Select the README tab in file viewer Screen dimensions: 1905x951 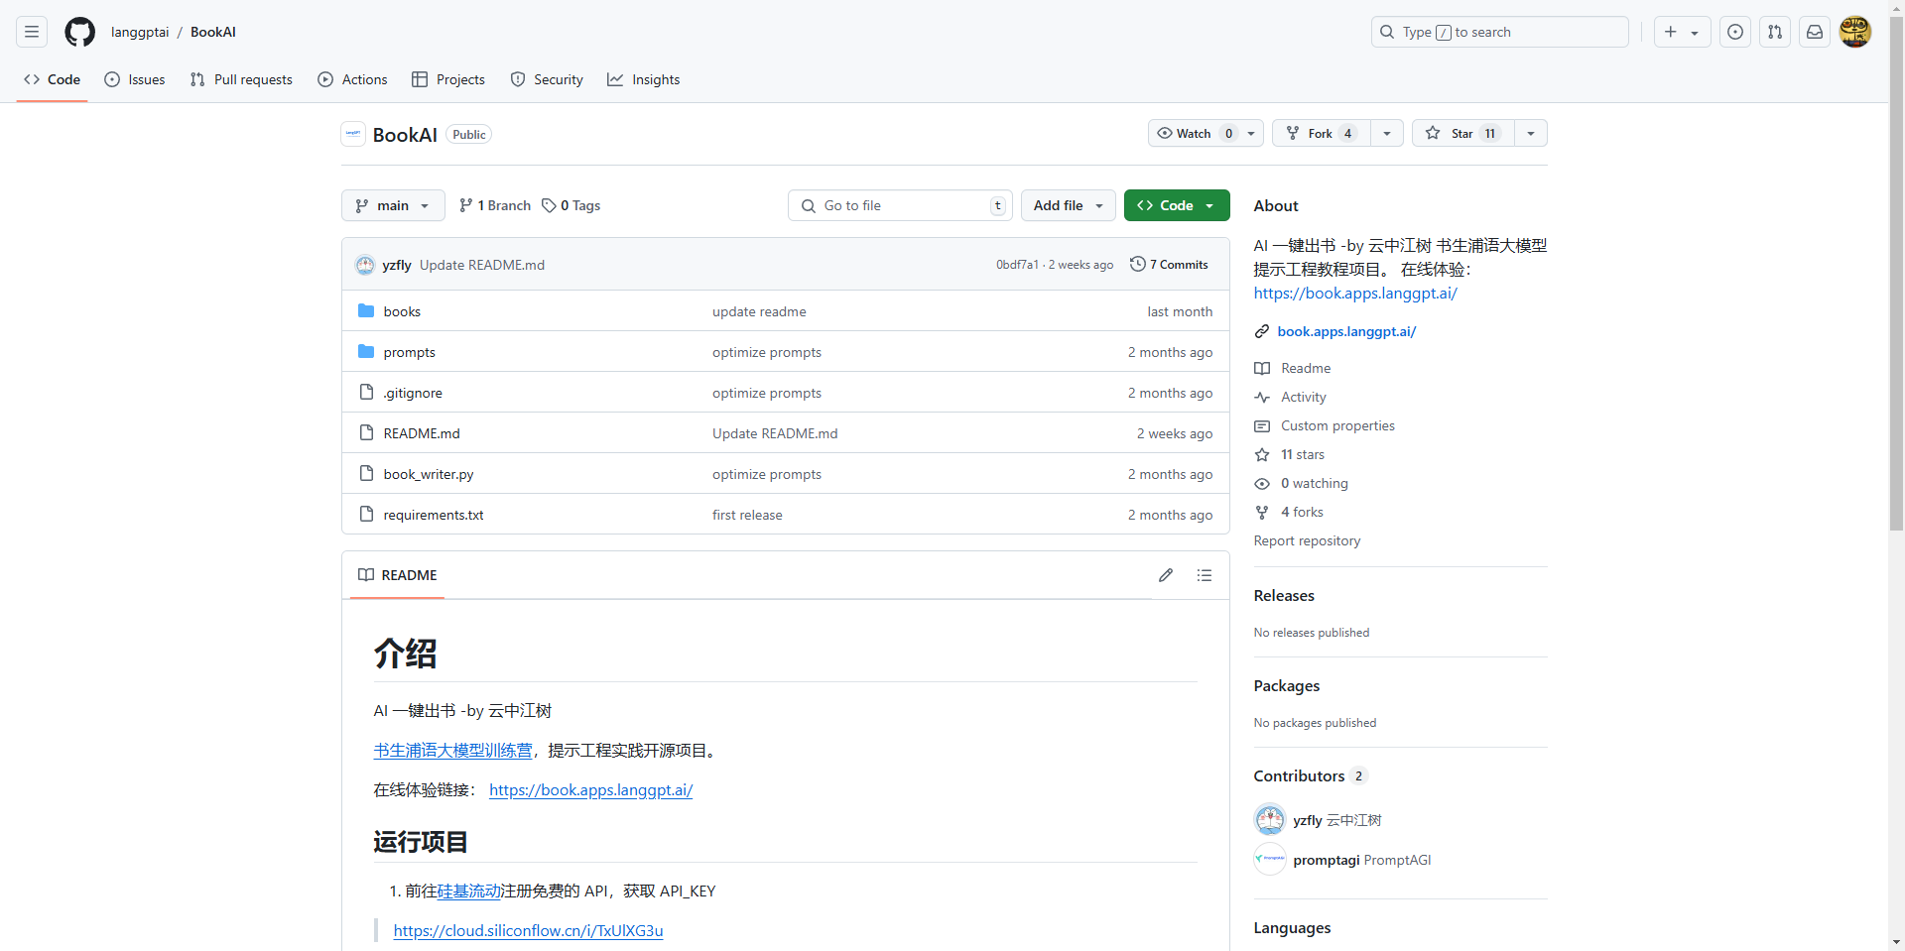[398, 575]
